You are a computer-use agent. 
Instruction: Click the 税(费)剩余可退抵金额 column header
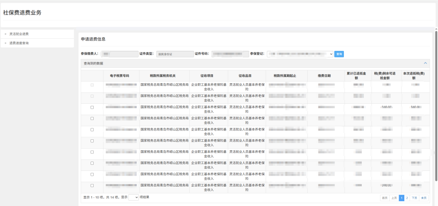386,76
